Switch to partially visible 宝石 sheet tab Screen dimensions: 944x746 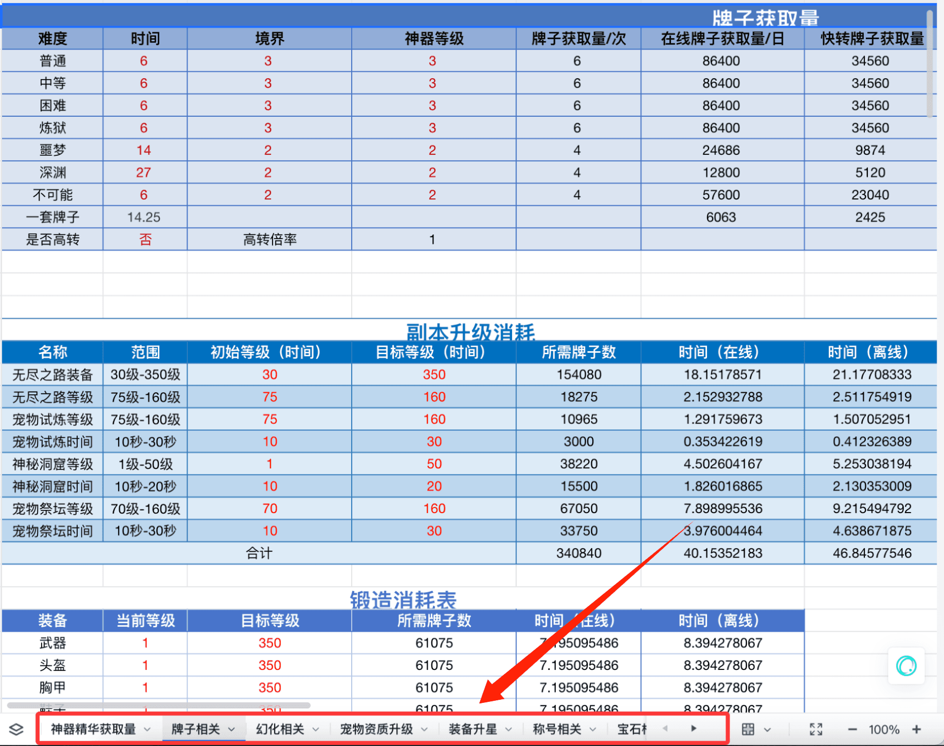click(x=632, y=729)
